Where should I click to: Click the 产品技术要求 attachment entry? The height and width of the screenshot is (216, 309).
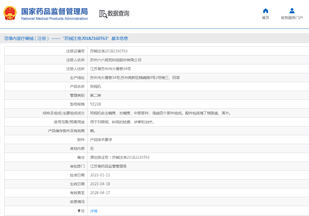[x=101, y=140]
